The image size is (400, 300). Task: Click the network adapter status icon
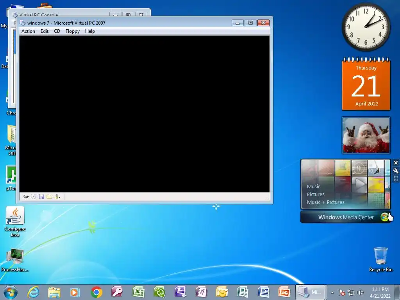coord(57,197)
